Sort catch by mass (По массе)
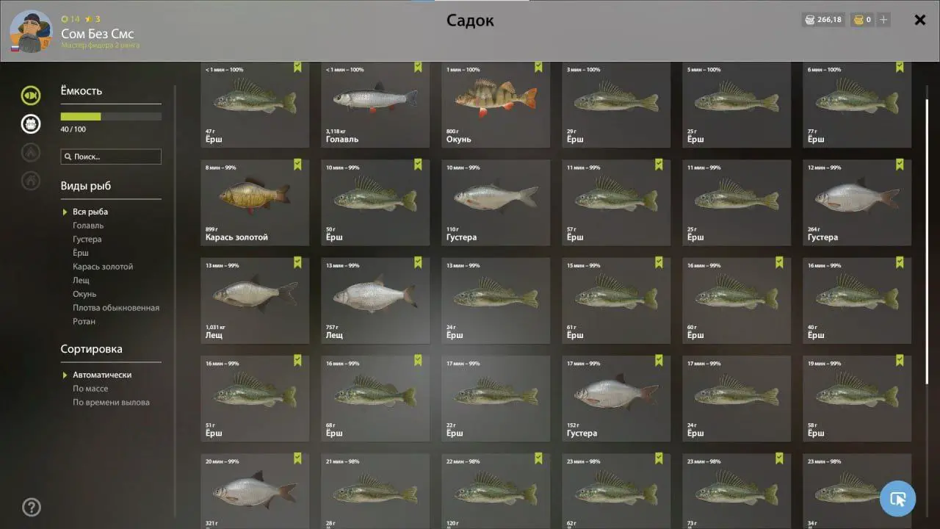Viewport: 940px width, 529px height. click(90, 389)
